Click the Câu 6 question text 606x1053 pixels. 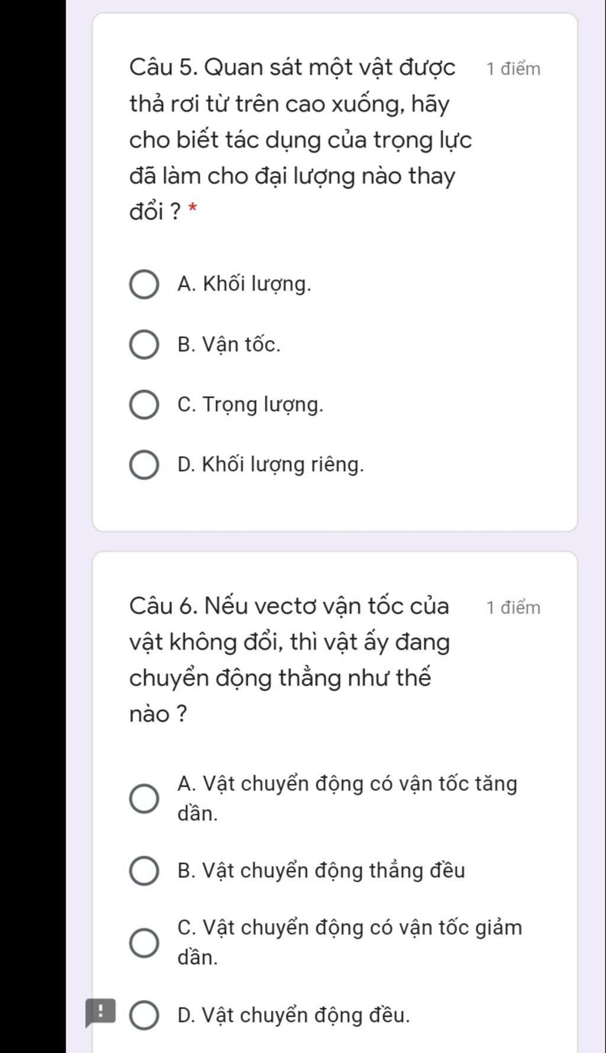pyautogui.click(x=289, y=660)
